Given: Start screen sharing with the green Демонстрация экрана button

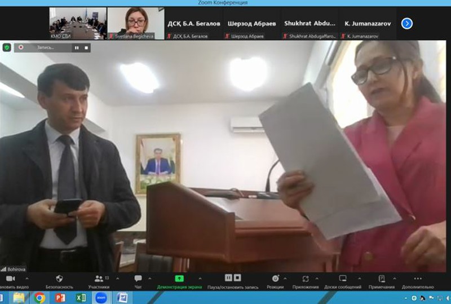Looking at the screenshot, I should pos(179,279).
